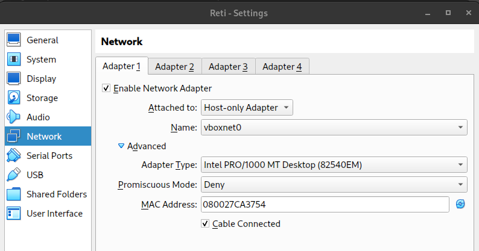Select the Display monitor icon
The image size is (479, 251).
pyautogui.click(x=14, y=79)
